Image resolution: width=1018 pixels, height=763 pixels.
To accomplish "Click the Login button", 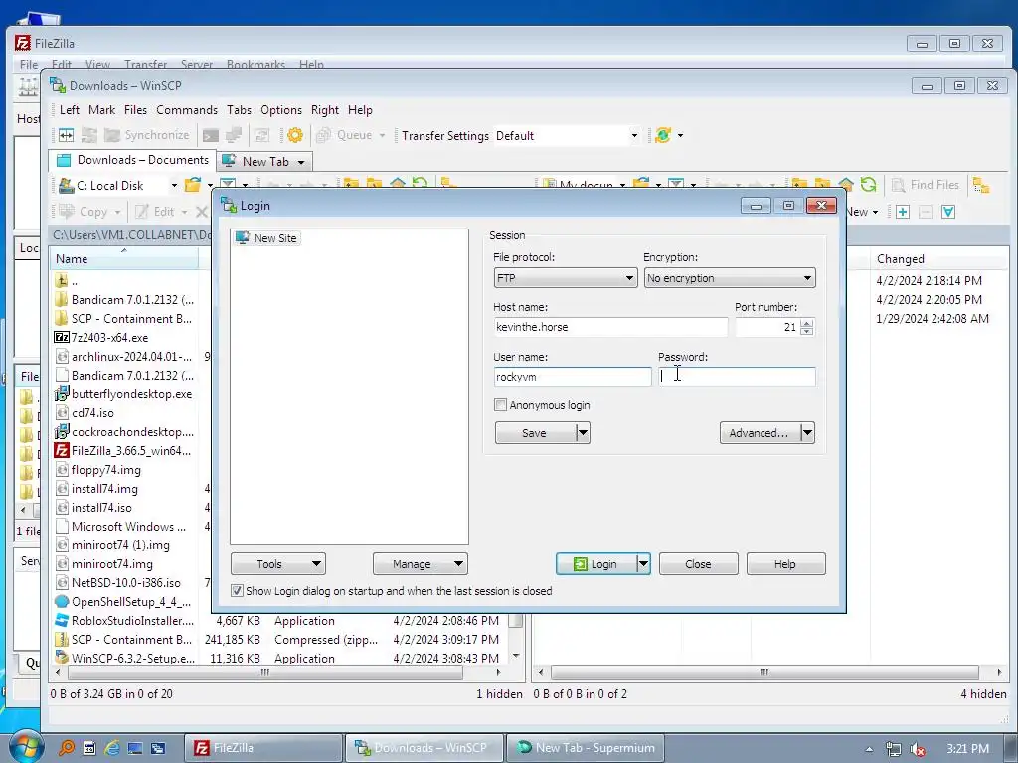I will pos(596,564).
